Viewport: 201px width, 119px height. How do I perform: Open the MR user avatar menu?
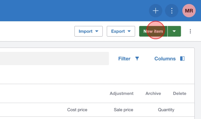click(x=189, y=11)
